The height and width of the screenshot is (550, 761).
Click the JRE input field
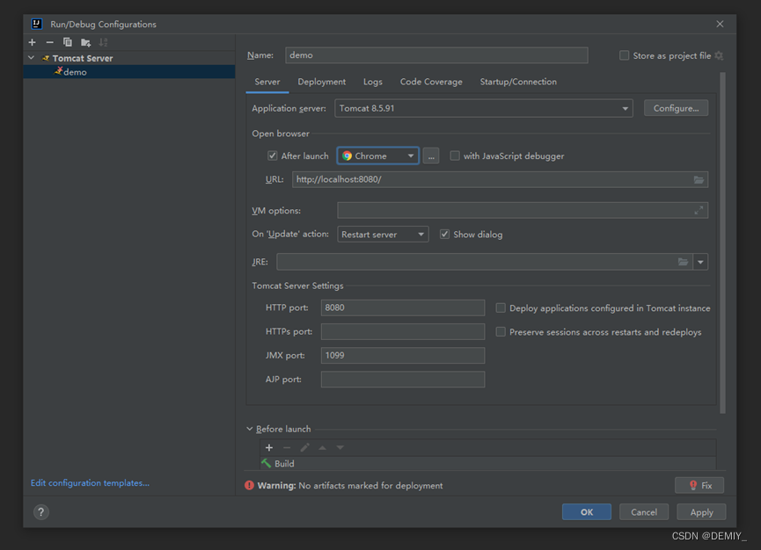coord(485,262)
